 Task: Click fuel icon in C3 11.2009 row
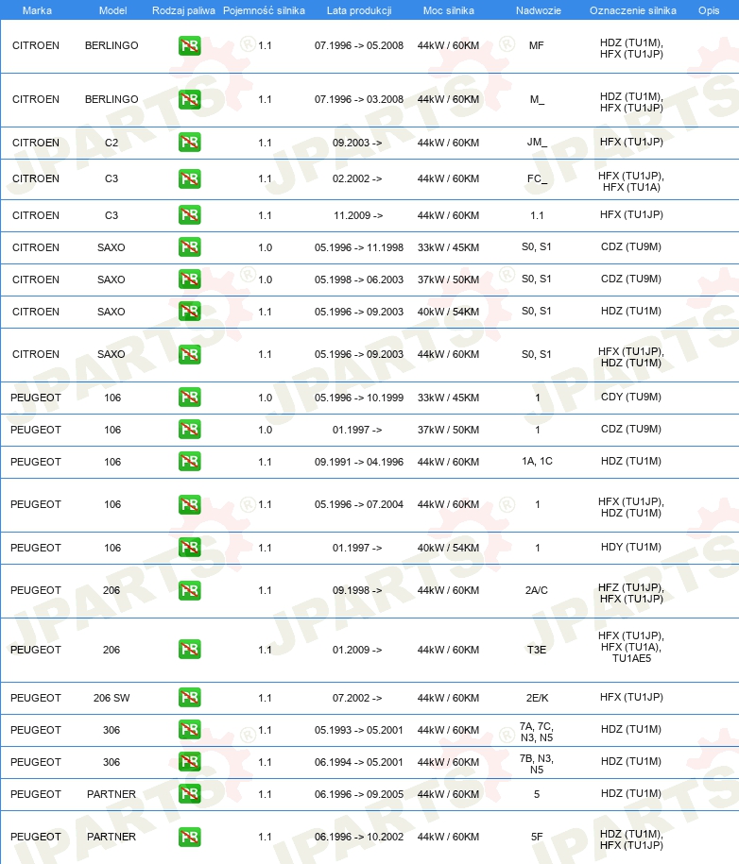189,215
